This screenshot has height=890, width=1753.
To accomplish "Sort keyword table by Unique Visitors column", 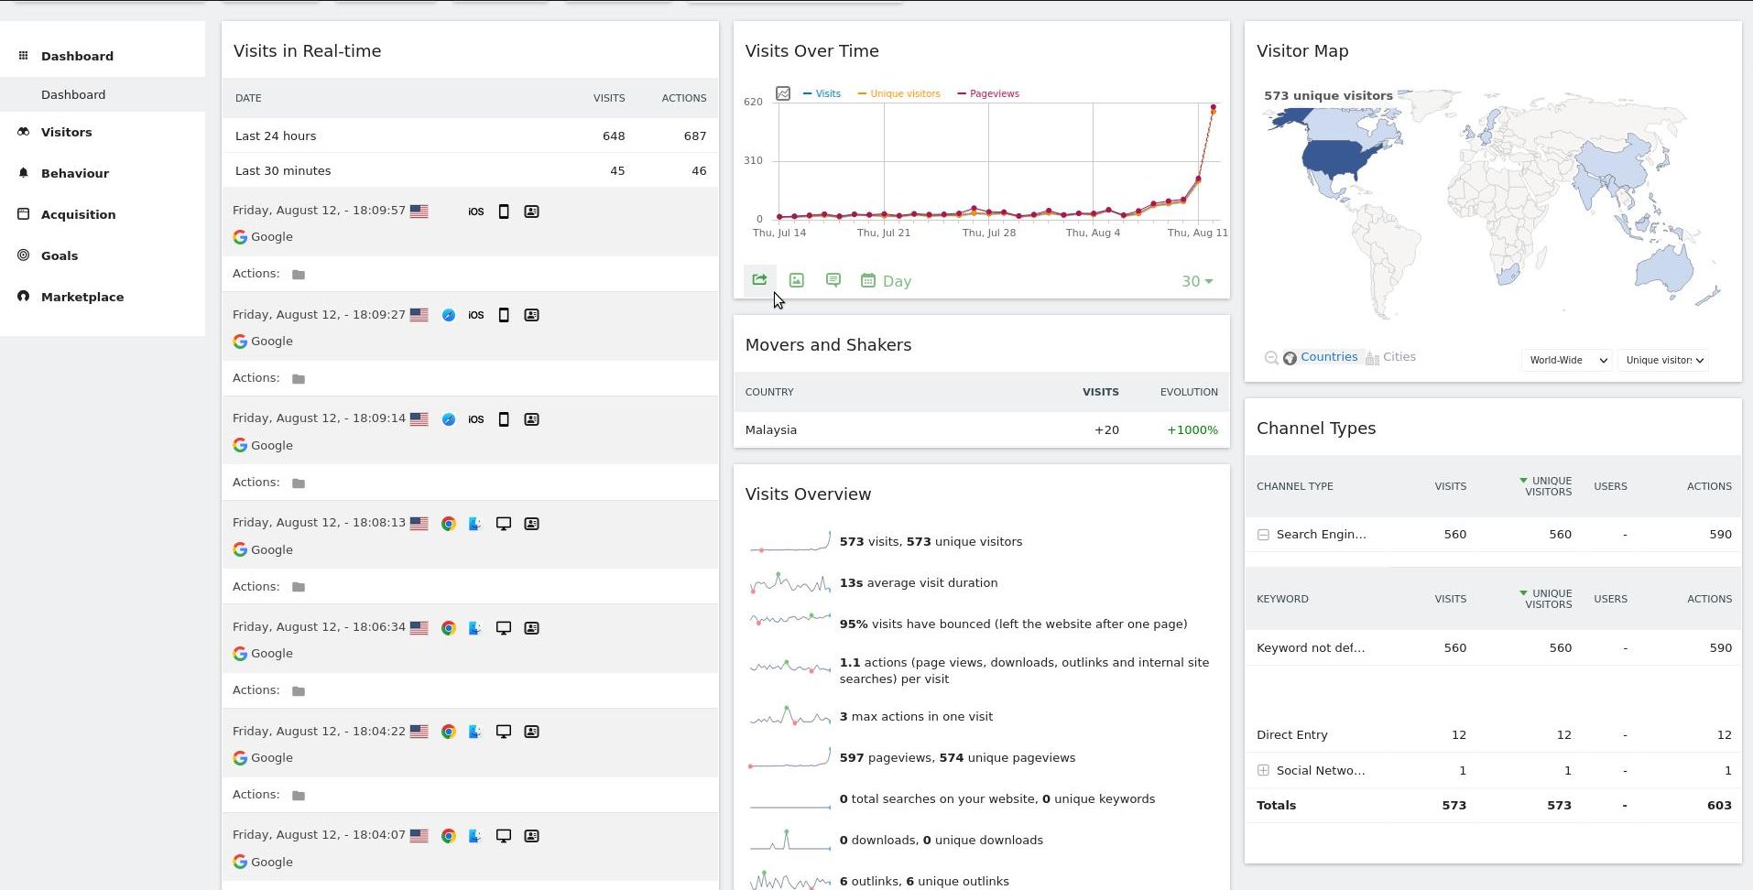I will [1545, 599].
